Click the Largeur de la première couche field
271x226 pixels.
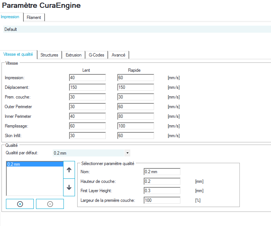(162, 200)
